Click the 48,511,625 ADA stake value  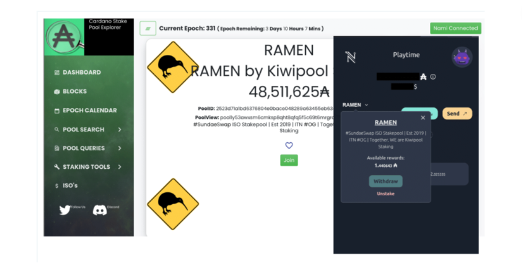point(289,92)
